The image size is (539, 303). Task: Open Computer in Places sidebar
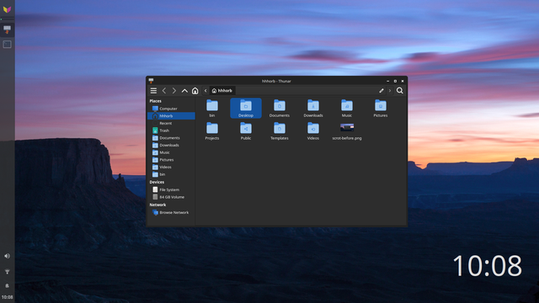(171, 109)
